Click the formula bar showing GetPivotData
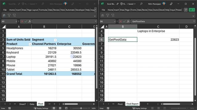The height and width of the screenshot is (110, 197). pyautogui.click(x=163, y=21)
